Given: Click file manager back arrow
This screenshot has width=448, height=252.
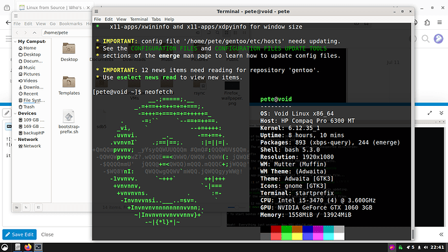Looking at the screenshot, I should coord(17,32).
